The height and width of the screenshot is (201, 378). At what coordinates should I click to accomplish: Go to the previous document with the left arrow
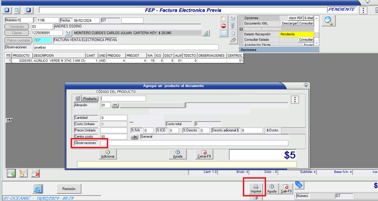pos(7,10)
